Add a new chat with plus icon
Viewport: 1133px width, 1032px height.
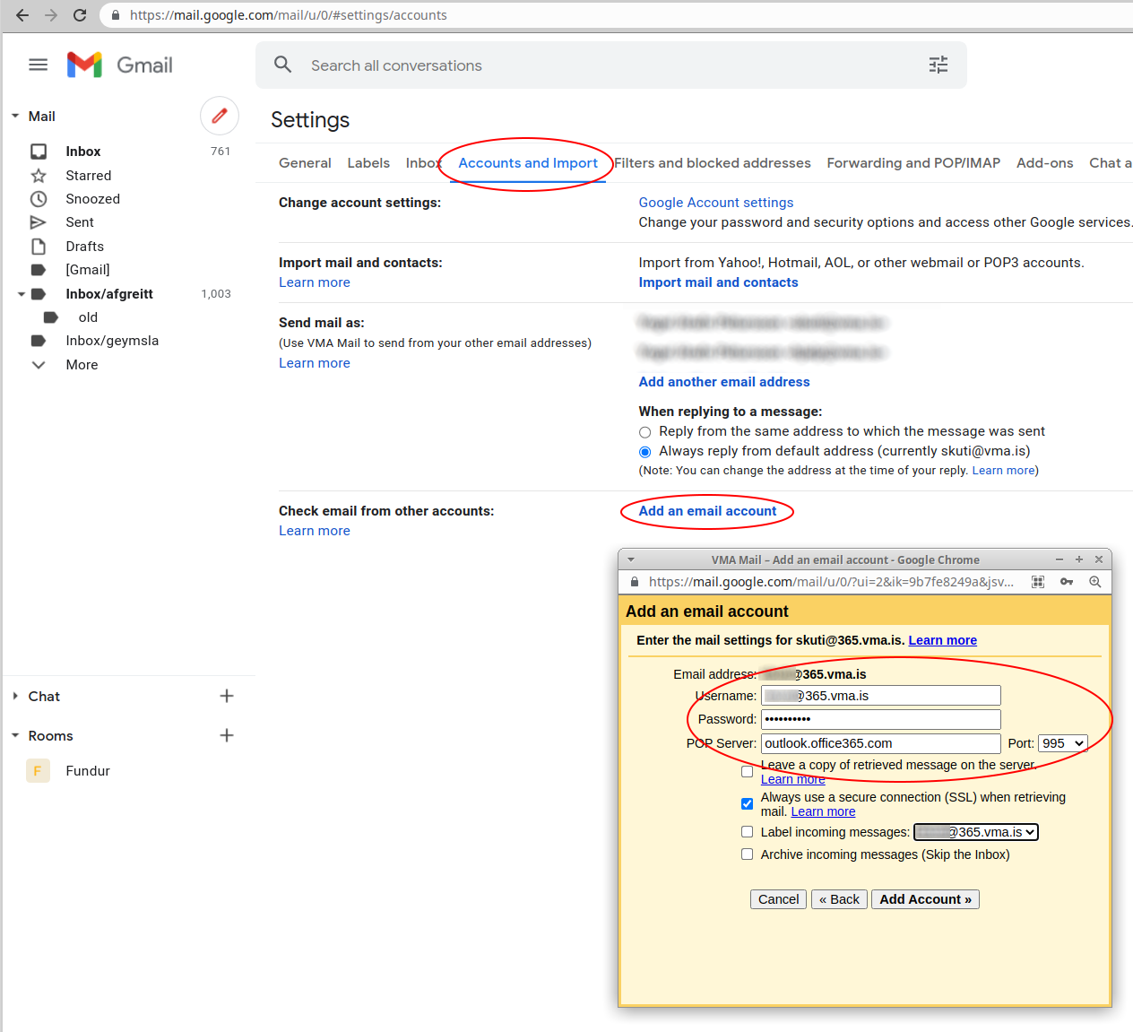click(227, 696)
